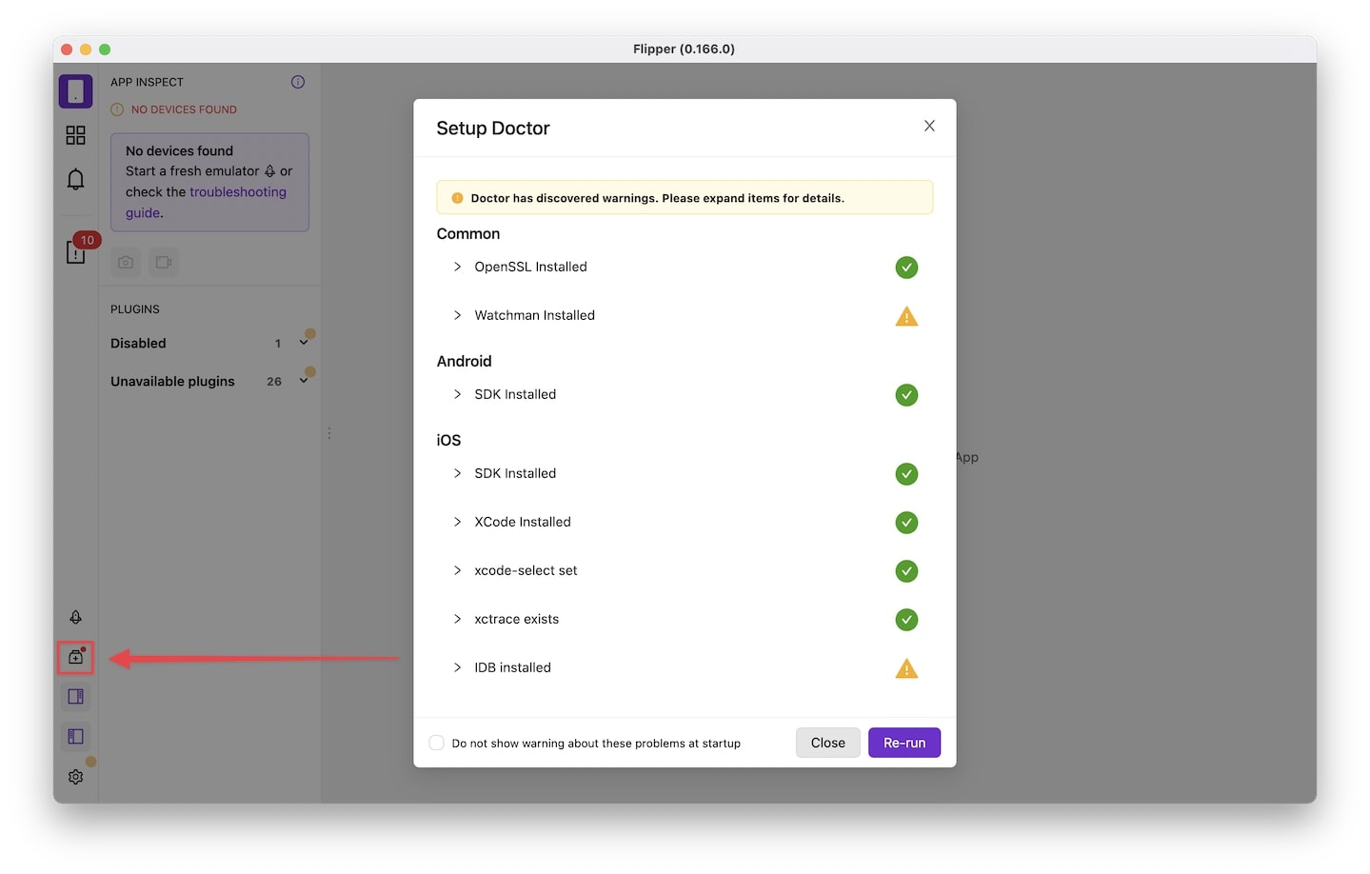The image size is (1370, 874).
Task: Click the App Inspect info icon
Action: pos(298,82)
